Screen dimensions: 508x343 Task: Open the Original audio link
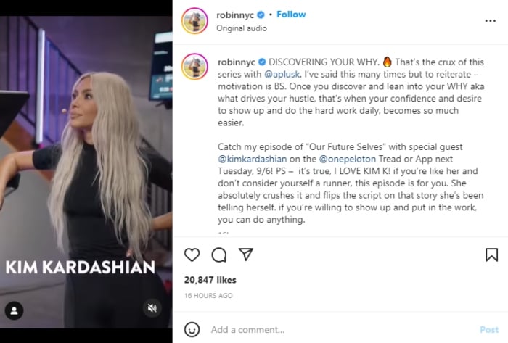[x=242, y=28]
